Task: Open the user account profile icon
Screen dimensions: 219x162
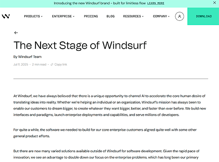Action: point(180,16)
